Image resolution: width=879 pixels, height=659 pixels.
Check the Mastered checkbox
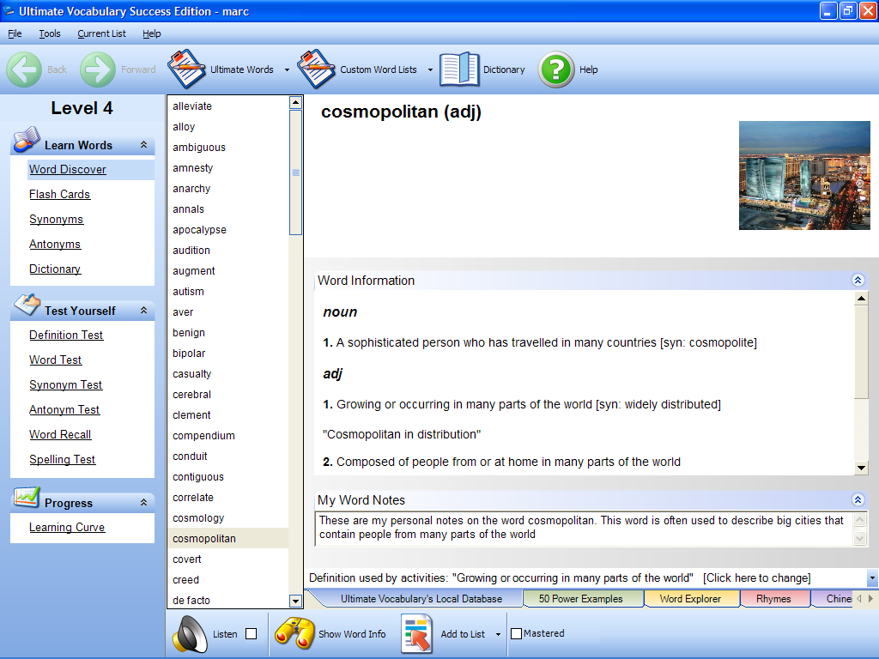(516, 634)
